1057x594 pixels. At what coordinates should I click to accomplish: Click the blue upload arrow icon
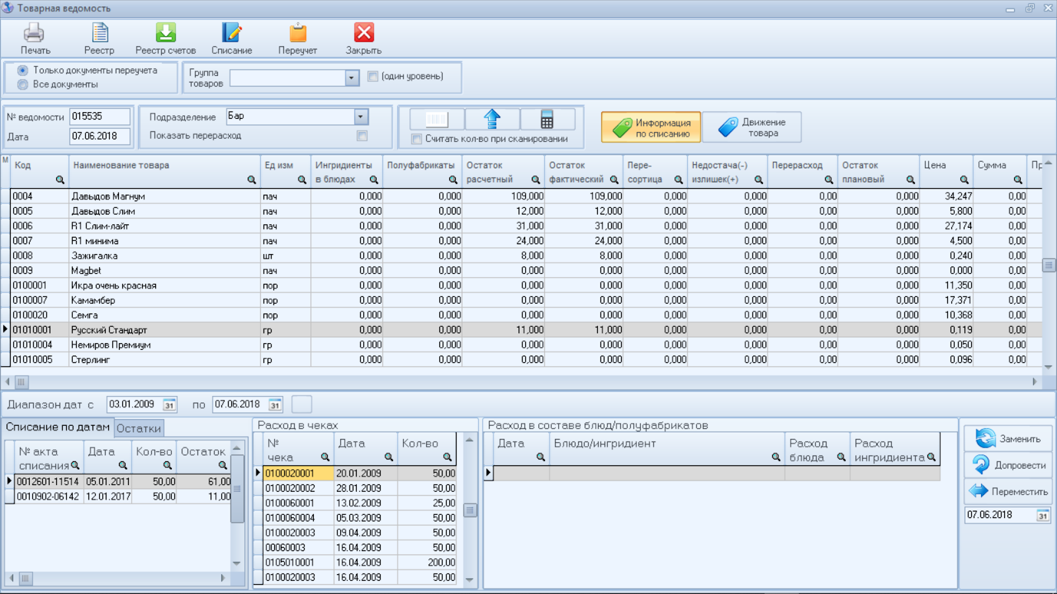point(492,119)
